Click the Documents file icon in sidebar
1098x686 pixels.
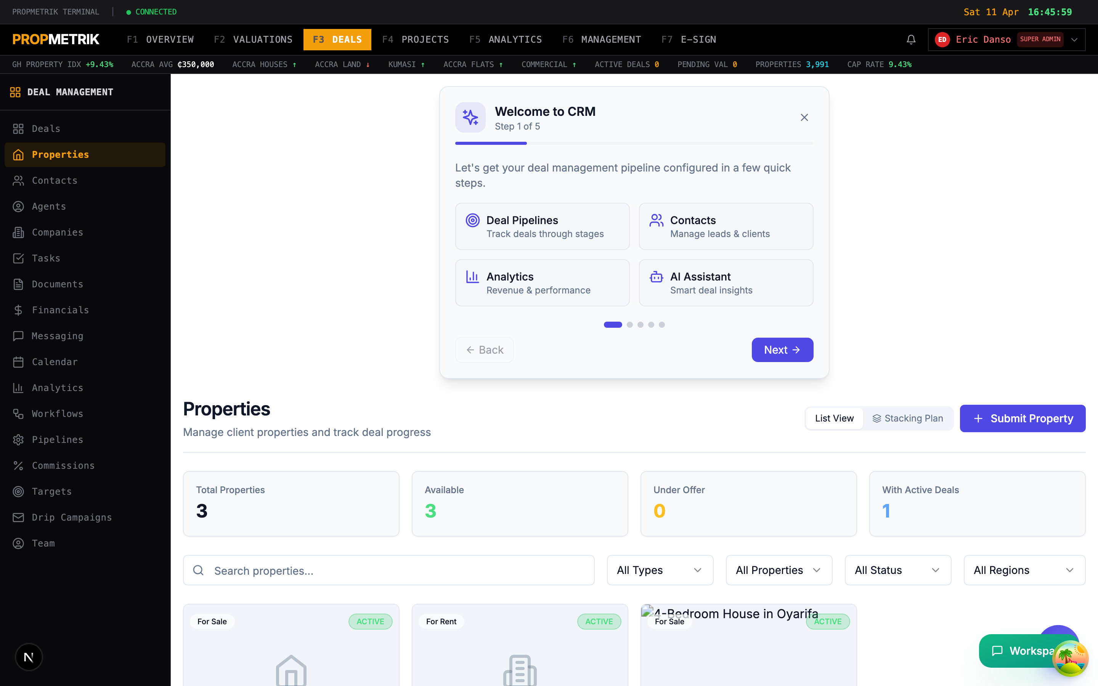point(18,284)
